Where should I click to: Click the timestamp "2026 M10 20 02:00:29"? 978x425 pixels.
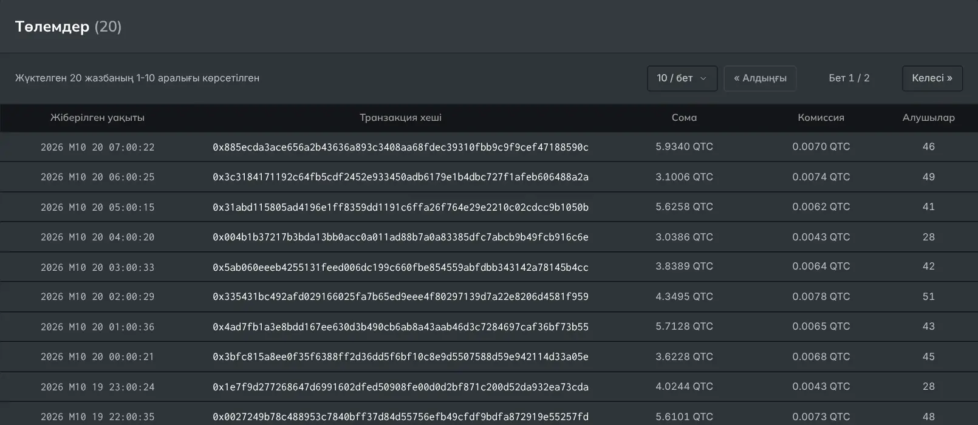click(98, 297)
